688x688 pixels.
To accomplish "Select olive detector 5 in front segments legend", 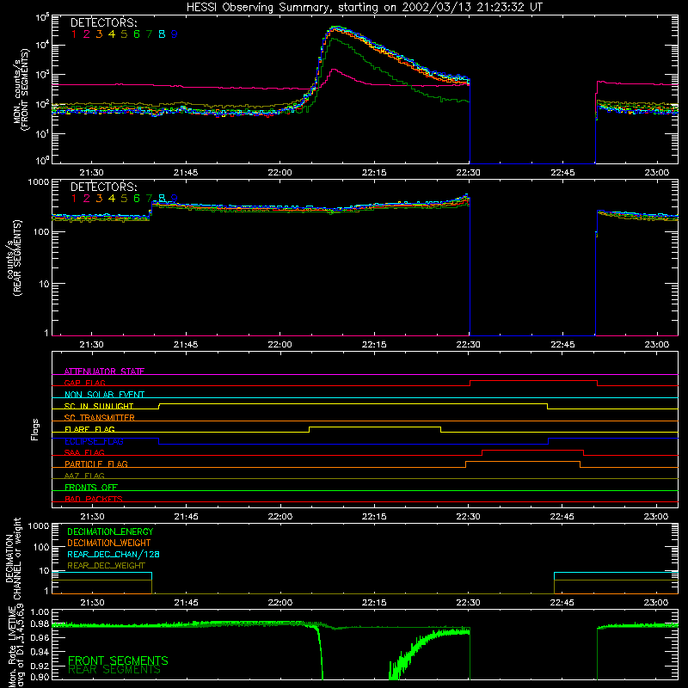I will pyautogui.click(x=124, y=34).
